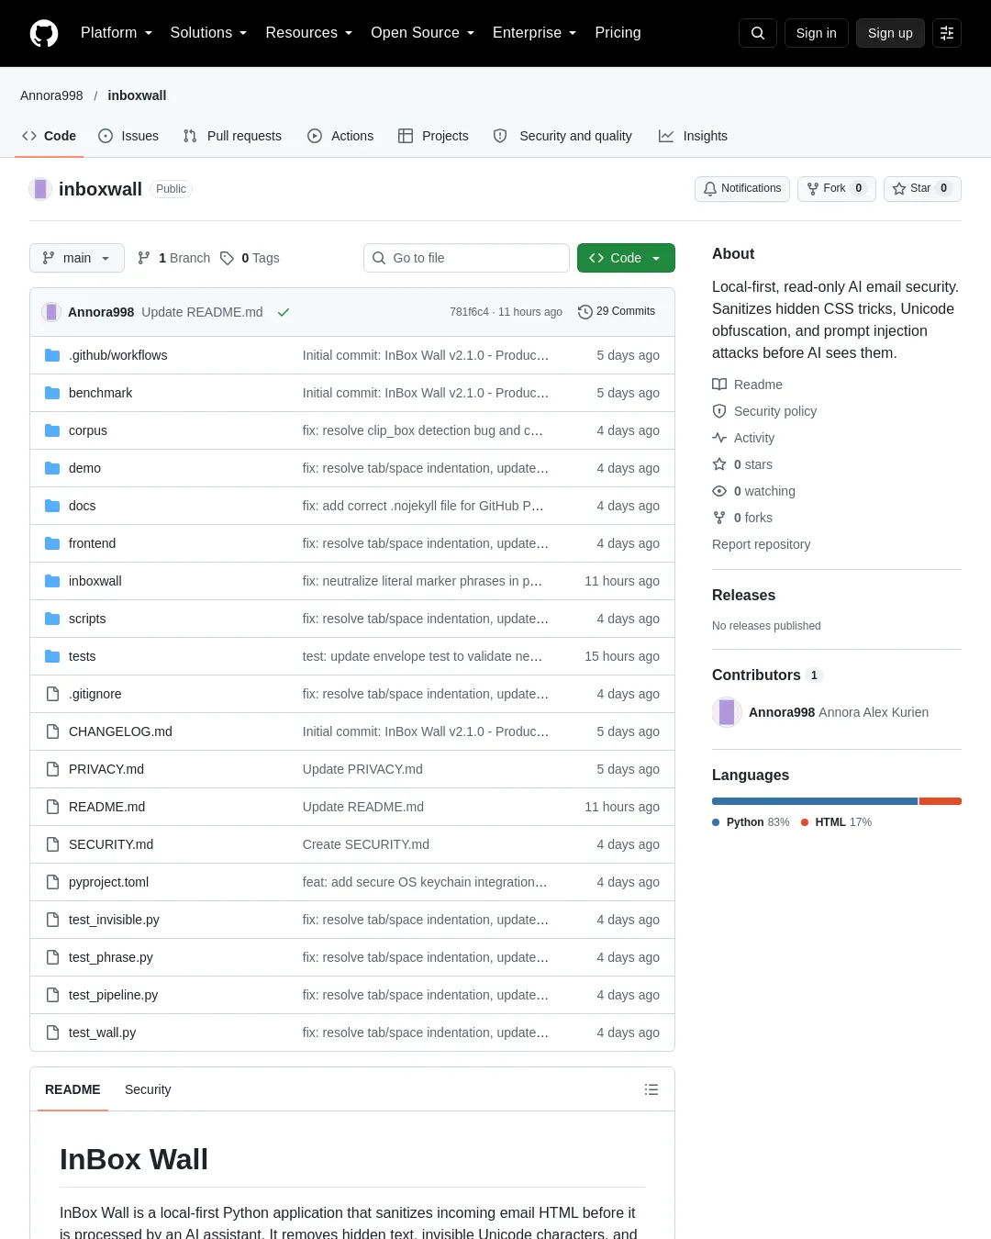The height and width of the screenshot is (1239, 991).
Task: Open the main branch selector dropdown
Action: point(76,258)
